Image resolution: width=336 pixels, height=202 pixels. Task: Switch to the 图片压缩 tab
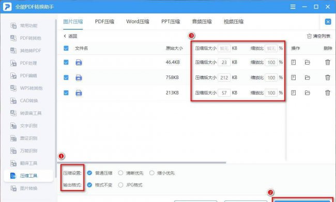[x=73, y=22]
